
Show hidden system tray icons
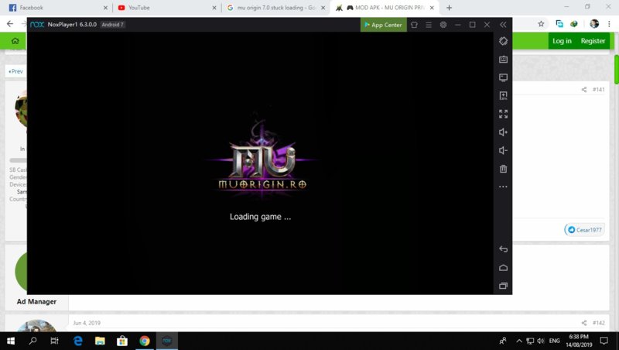click(x=519, y=341)
